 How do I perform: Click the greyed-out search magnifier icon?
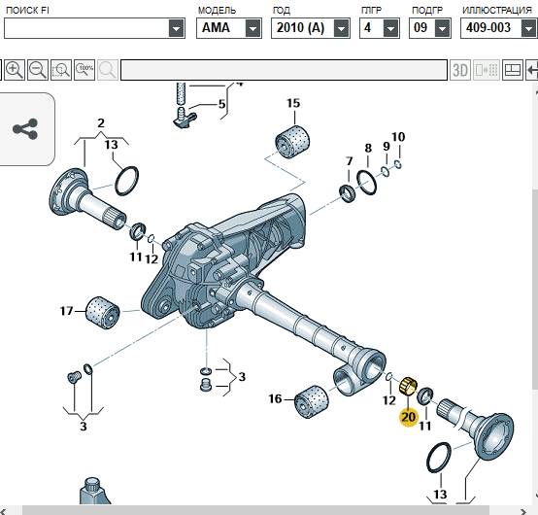pyautogui.click(x=108, y=70)
